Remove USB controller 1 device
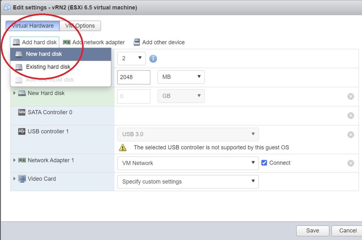This screenshot has width=362, height=240. pyautogui.click(x=351, y=134)
